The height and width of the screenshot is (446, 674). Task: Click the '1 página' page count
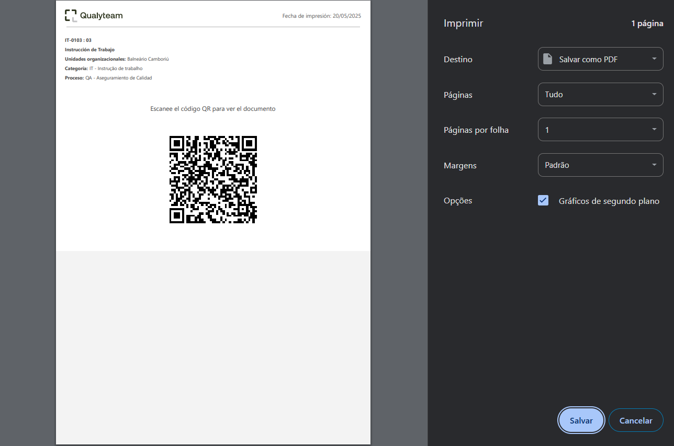647,24
